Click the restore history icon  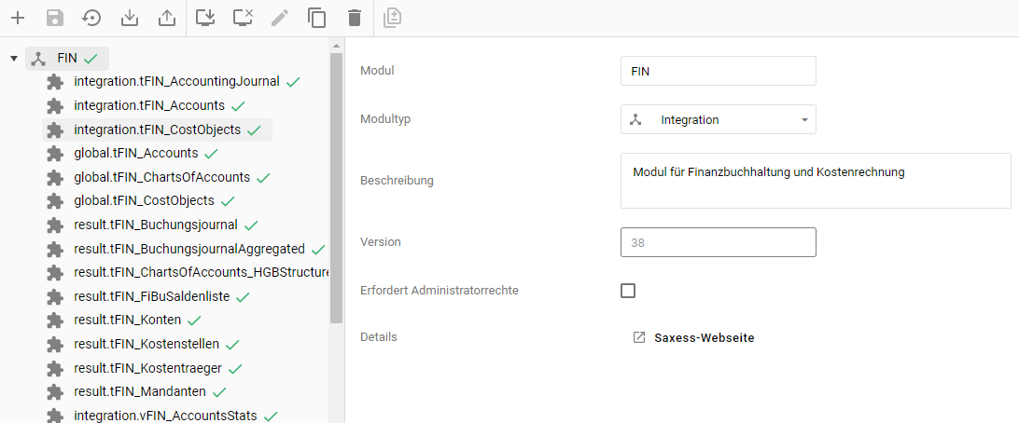tap(91, 18)
